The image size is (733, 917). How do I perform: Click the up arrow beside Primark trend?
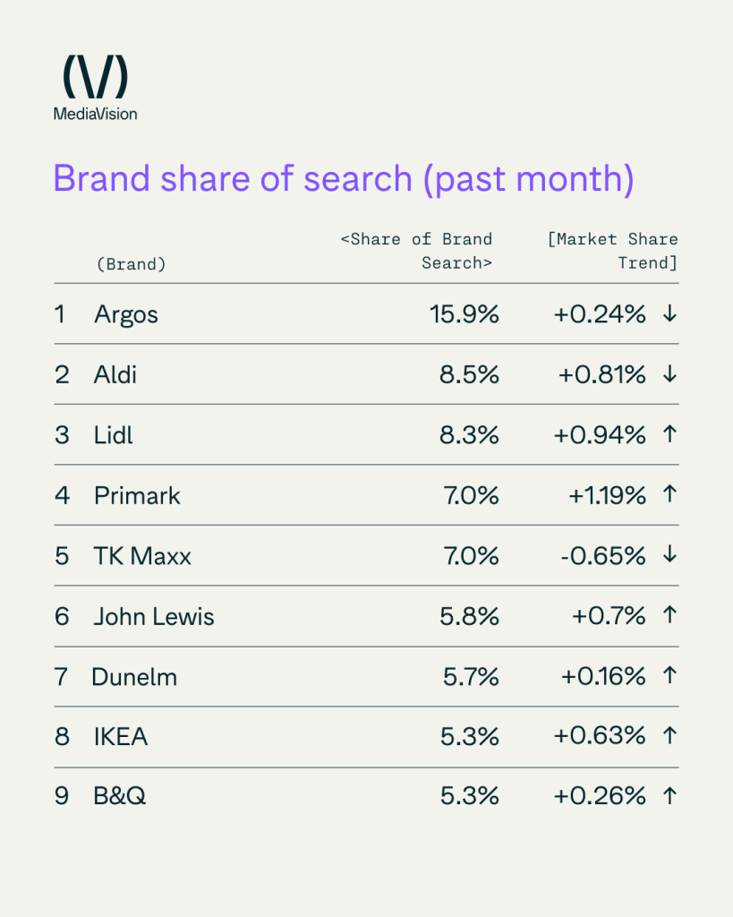[x=669, y=494]
